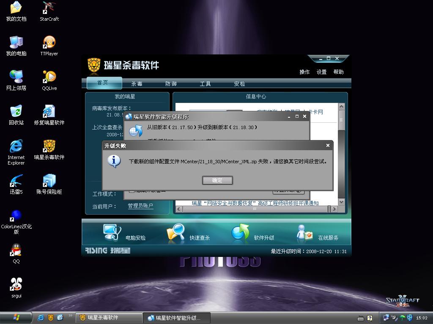The height and width of the screenshot is (324, 433).
Task: Click Rising lion icon in quick launch
Action: click(51, 318)
